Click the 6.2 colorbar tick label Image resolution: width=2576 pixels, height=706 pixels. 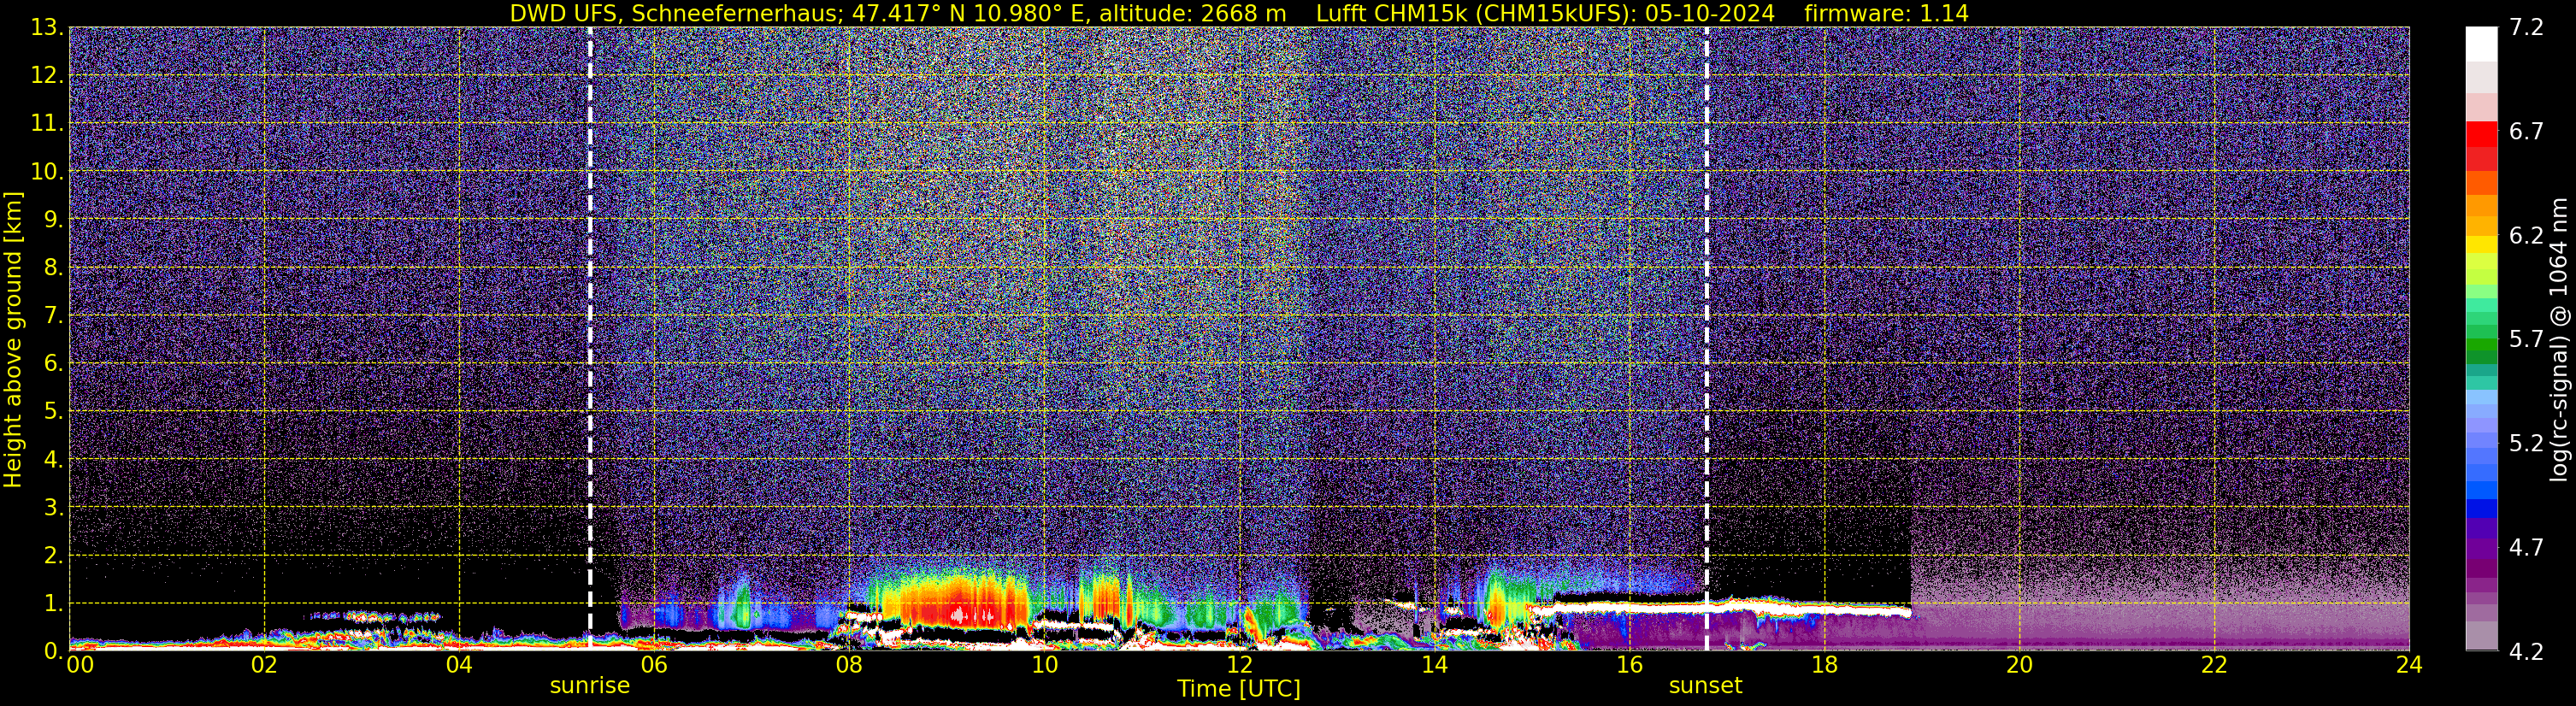2526,235
